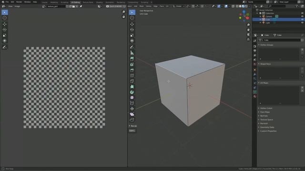Hide the Cube object in outliner
Viewport: 305px width, 171px height.
[x=302, y=19]
